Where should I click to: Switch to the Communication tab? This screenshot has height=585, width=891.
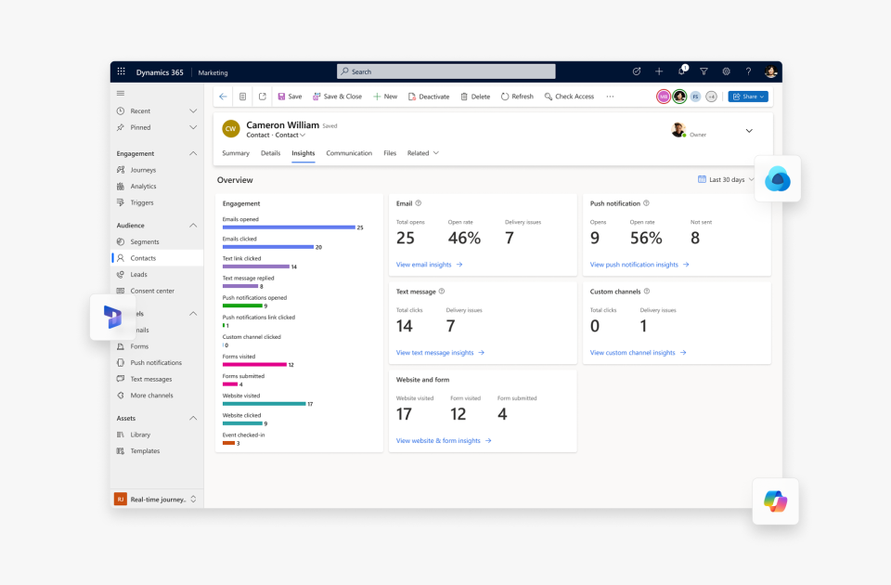(x=349, y=153)
